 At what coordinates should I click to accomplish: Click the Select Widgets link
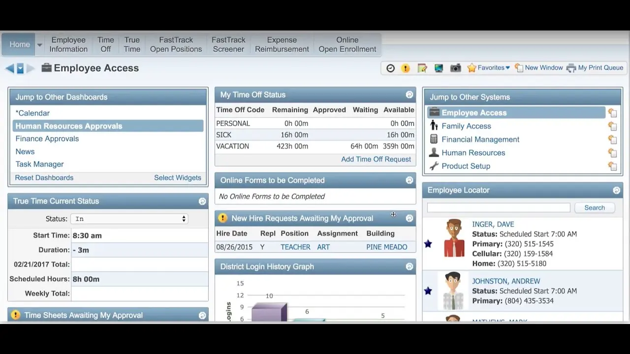178,177
